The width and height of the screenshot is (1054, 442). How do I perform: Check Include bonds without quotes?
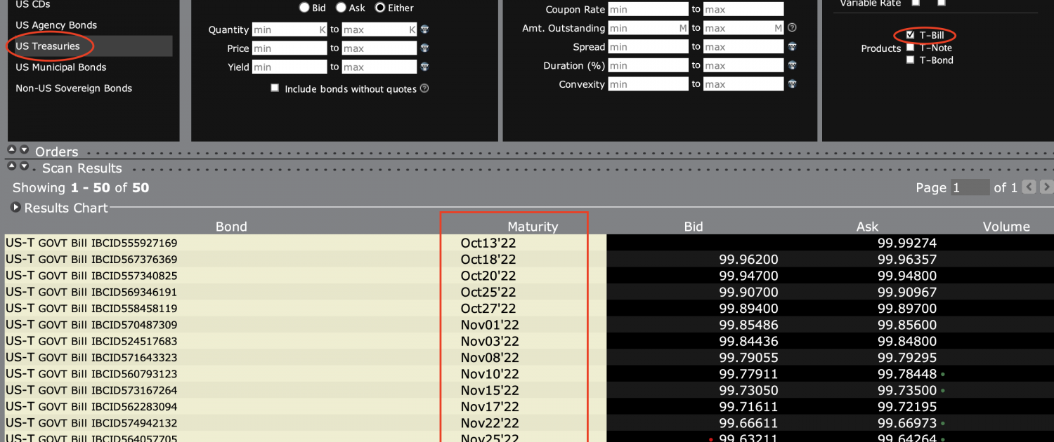(x=275, y=88)
